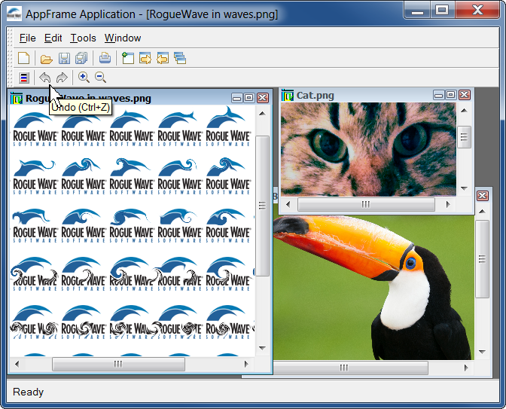Viewport: 506px width, 409px height.
Task: Close the Cat.png child window
Action: [x=465, y=95]
